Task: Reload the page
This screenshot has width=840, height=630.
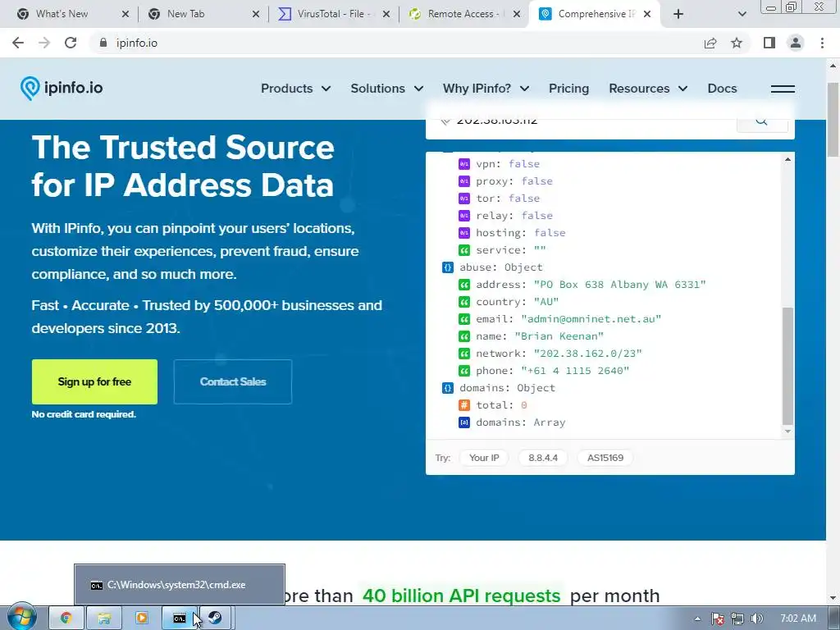Action: click(x=71, y=43)
